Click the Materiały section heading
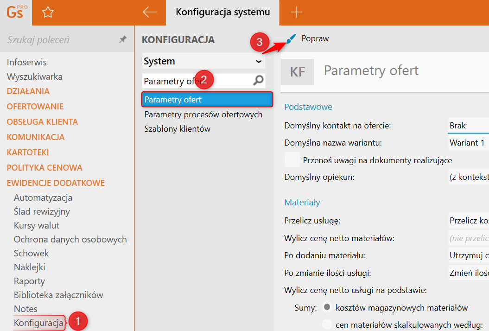The height and width of the screenshot is (331, 489). point(302,203)
